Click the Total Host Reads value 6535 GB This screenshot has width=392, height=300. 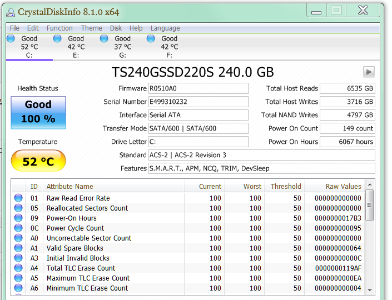(x=348, y=88)
